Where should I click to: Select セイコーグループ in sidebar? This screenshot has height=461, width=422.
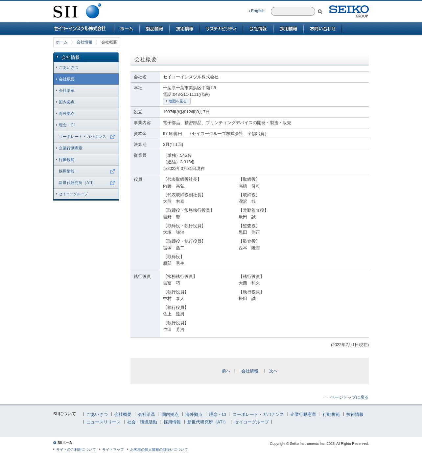86,194
